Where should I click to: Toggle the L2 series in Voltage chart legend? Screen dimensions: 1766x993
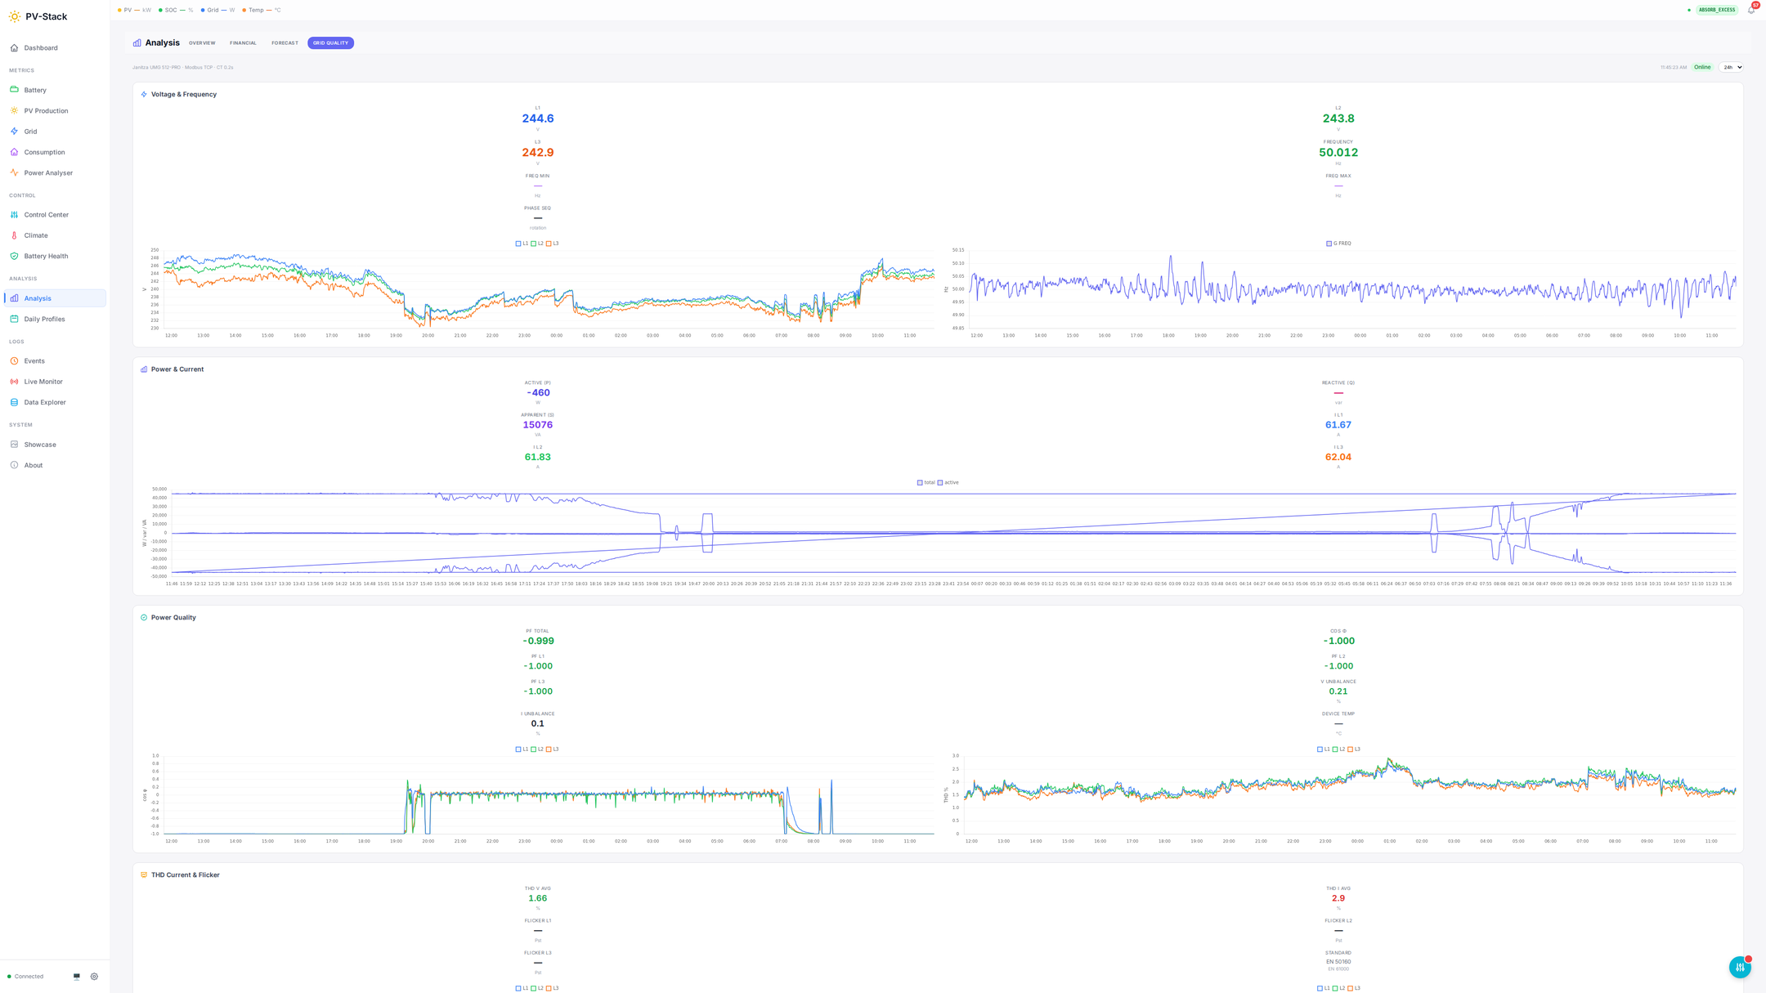pyautogui.click(x=536, y=243)
